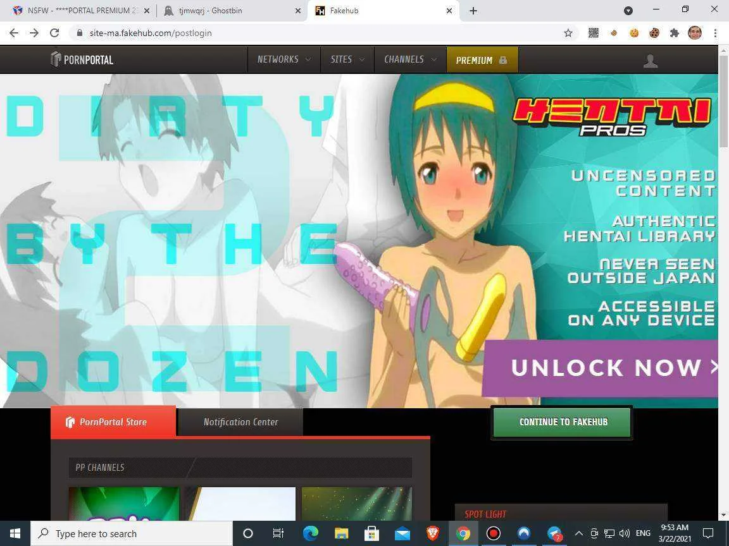Open the first green channel thumbnail
This screenshot has width=729, height=546.
[x=123, y=504]
